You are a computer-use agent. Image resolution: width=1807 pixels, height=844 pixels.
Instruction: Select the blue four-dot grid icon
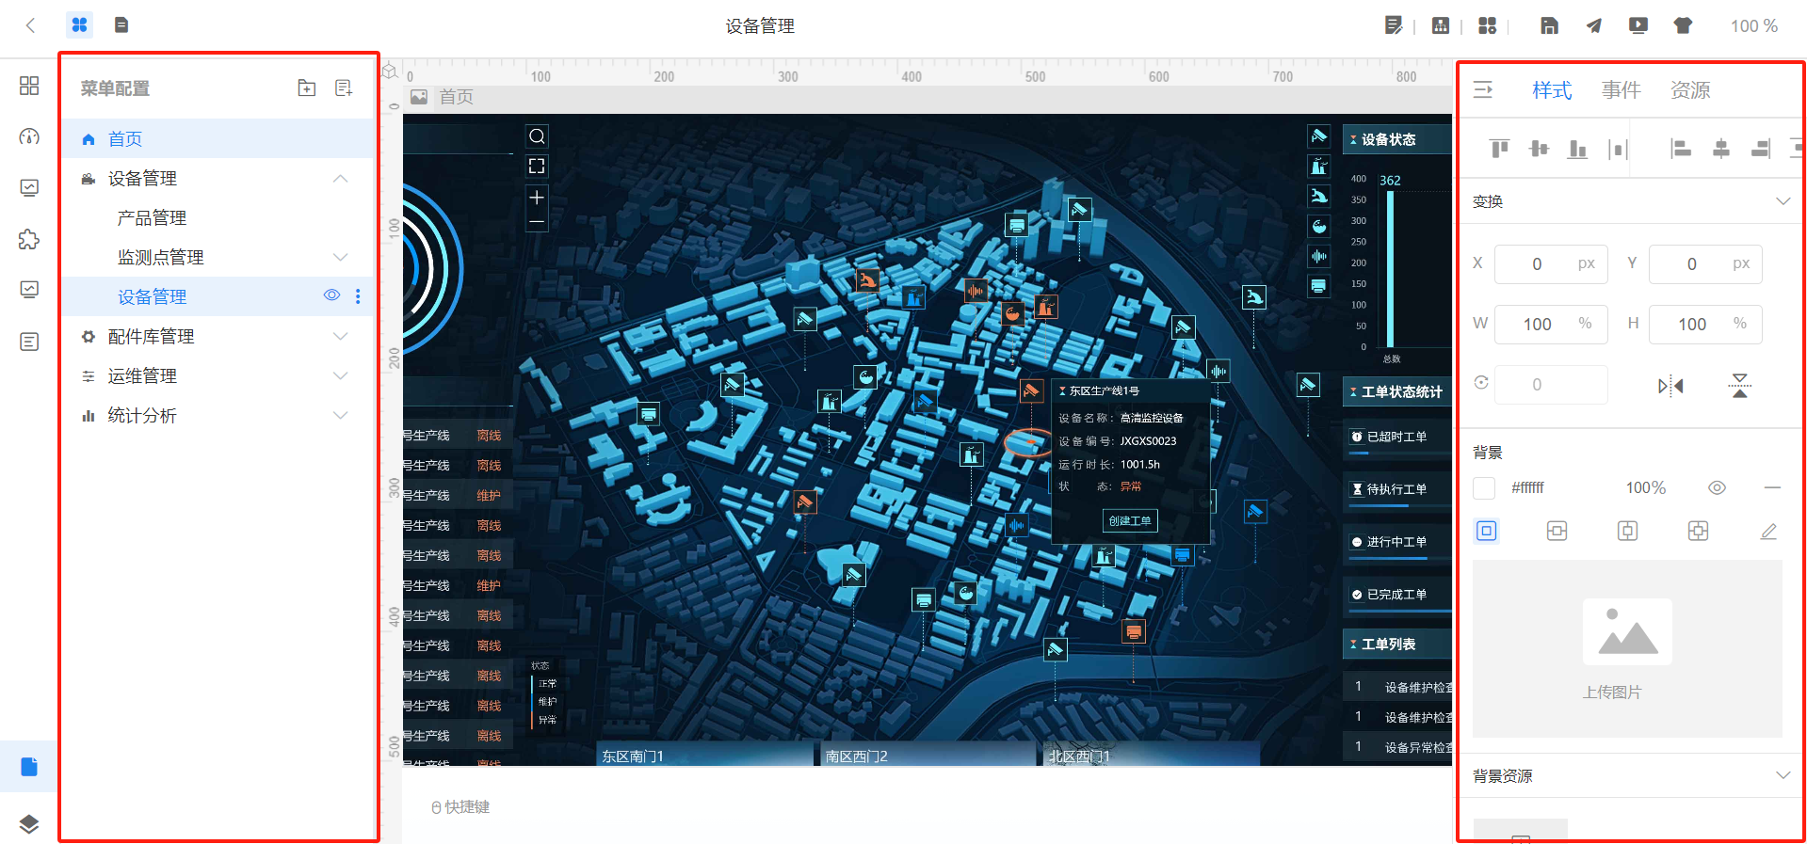(80, 25)
